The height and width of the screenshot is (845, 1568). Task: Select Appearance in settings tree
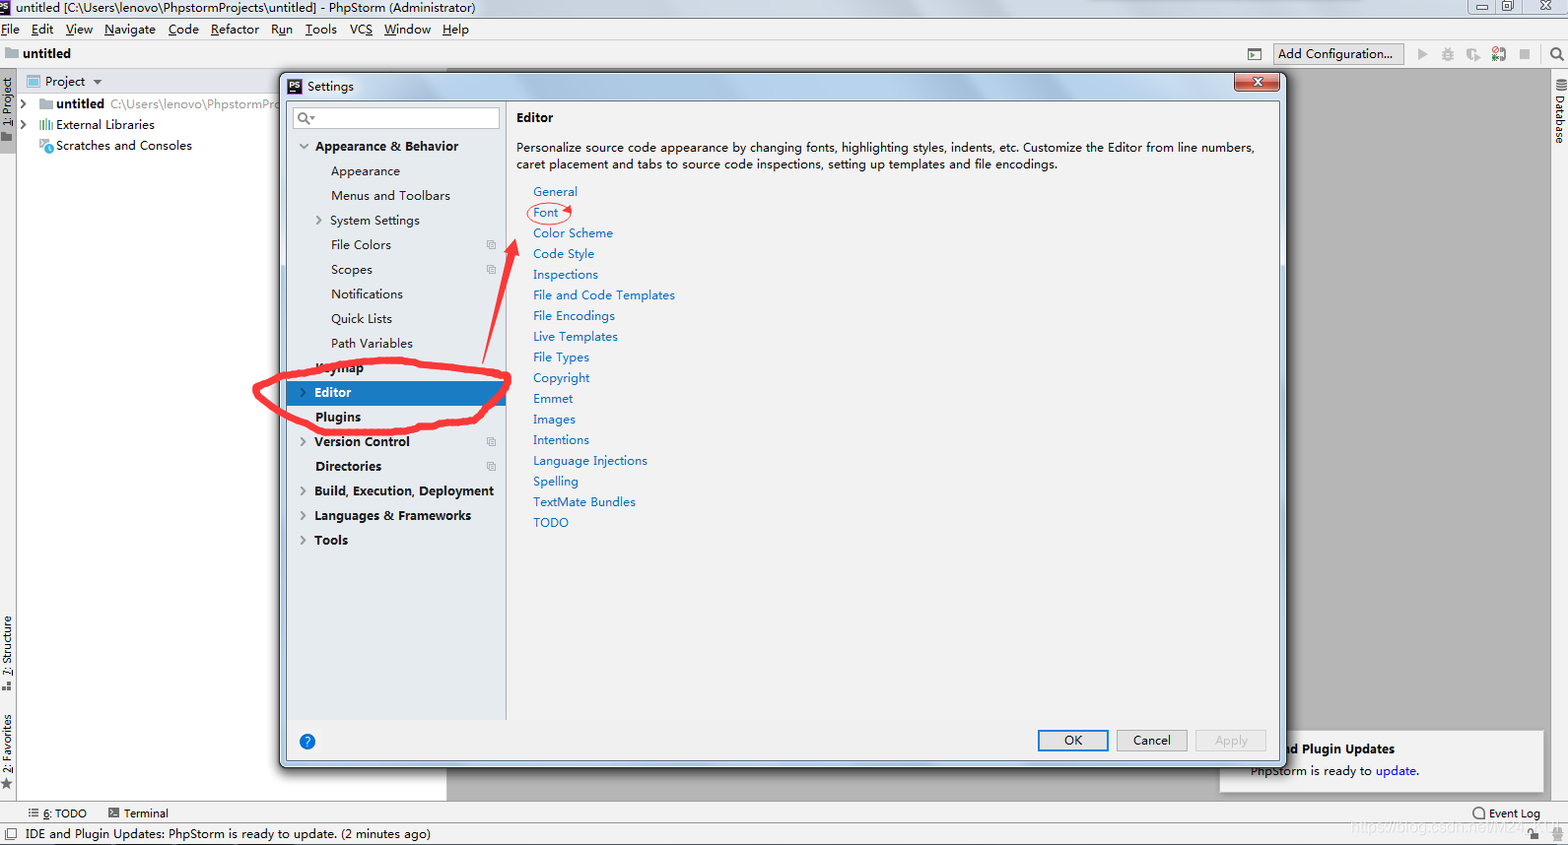tap(366, 171)
